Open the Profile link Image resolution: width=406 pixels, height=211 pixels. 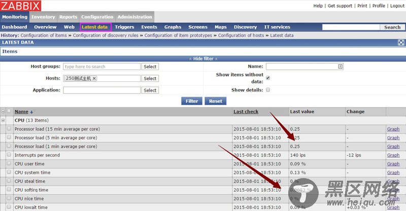[379, 6]
